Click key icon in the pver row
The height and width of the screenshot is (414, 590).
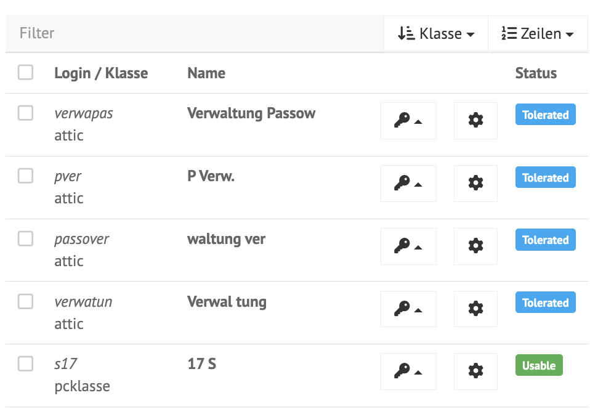(x=408, y=184)
